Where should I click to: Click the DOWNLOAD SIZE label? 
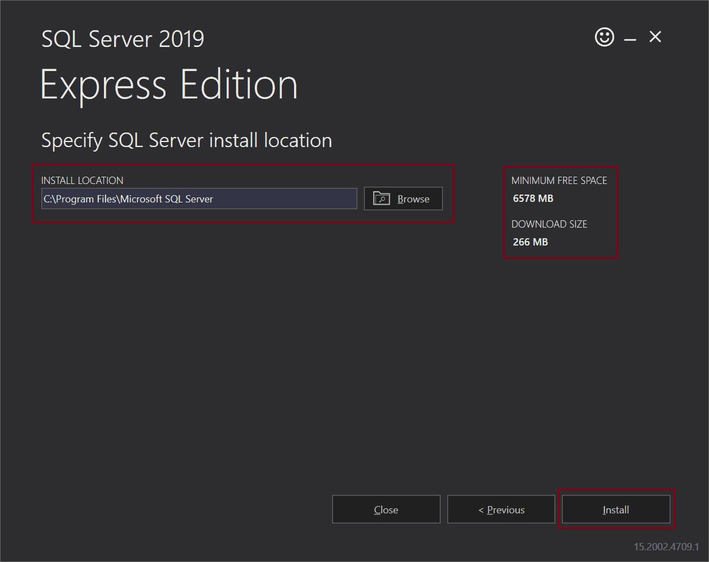pos(550,224)
